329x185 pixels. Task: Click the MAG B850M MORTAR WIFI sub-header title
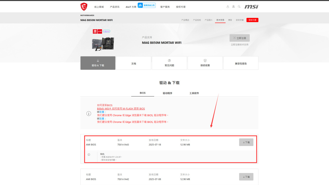pyautogui.click(x=96, y=20)
